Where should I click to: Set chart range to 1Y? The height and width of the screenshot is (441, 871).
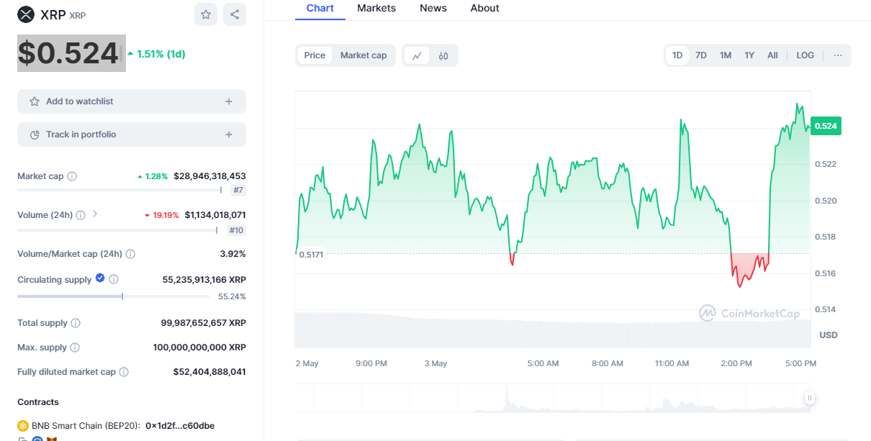749,55
